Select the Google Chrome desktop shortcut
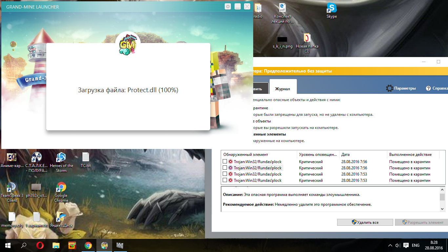448x252 pixels. pos(61,192)
